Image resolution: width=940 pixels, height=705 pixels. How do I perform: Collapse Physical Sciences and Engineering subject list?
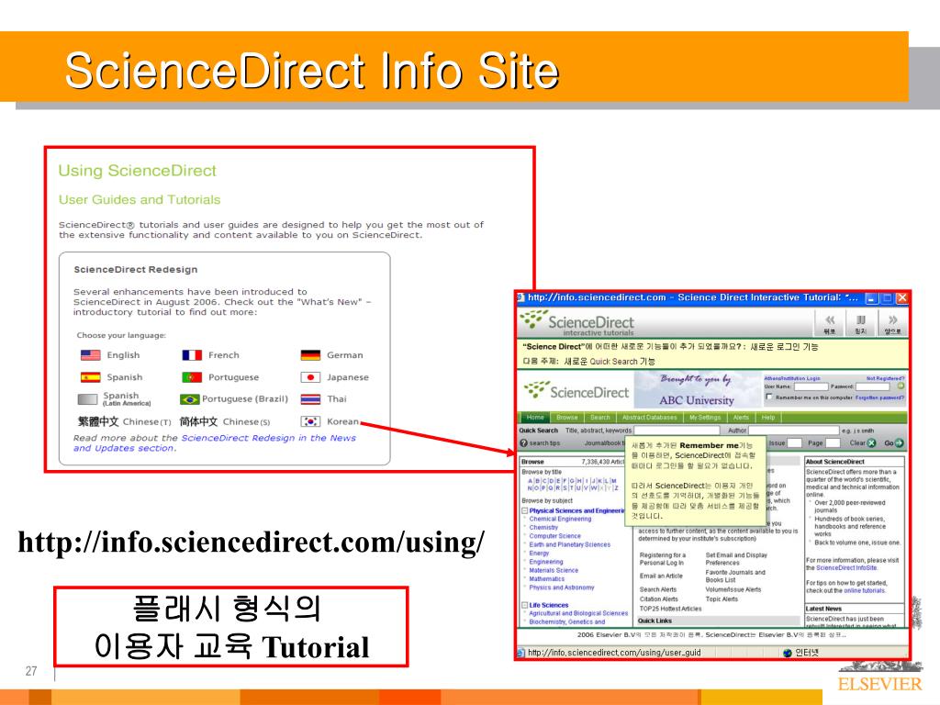tap(524, 510)
